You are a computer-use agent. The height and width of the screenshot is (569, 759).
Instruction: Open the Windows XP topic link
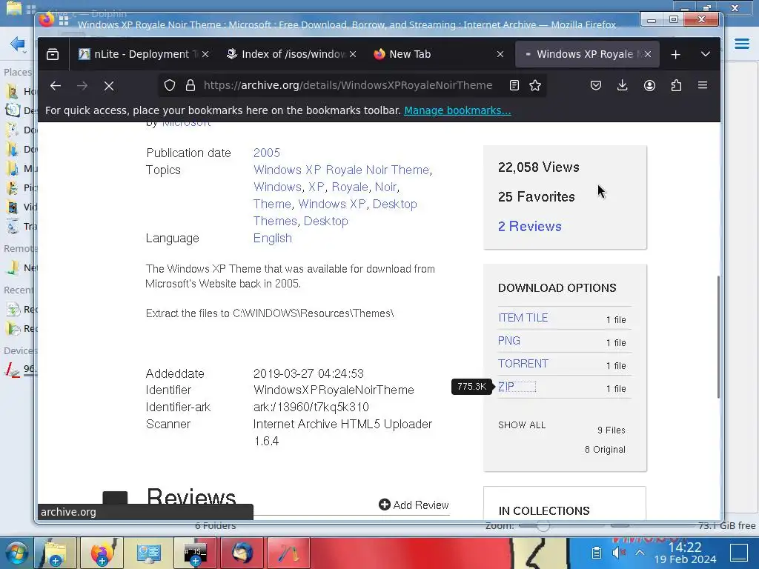click(331, 204)
